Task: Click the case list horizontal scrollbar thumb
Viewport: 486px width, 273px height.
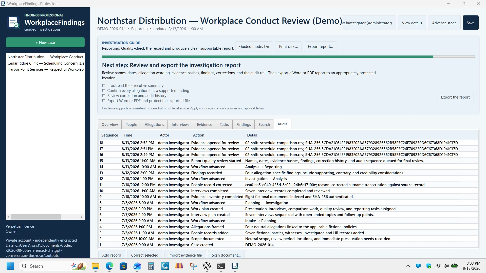Action: click(x=36, y=217)
